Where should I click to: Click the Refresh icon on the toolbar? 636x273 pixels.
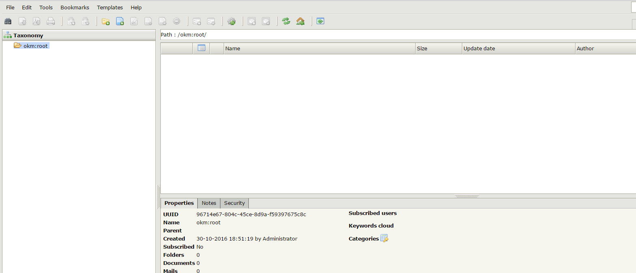286,21
